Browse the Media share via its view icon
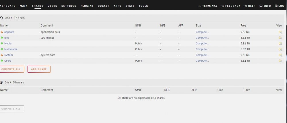 280,44
